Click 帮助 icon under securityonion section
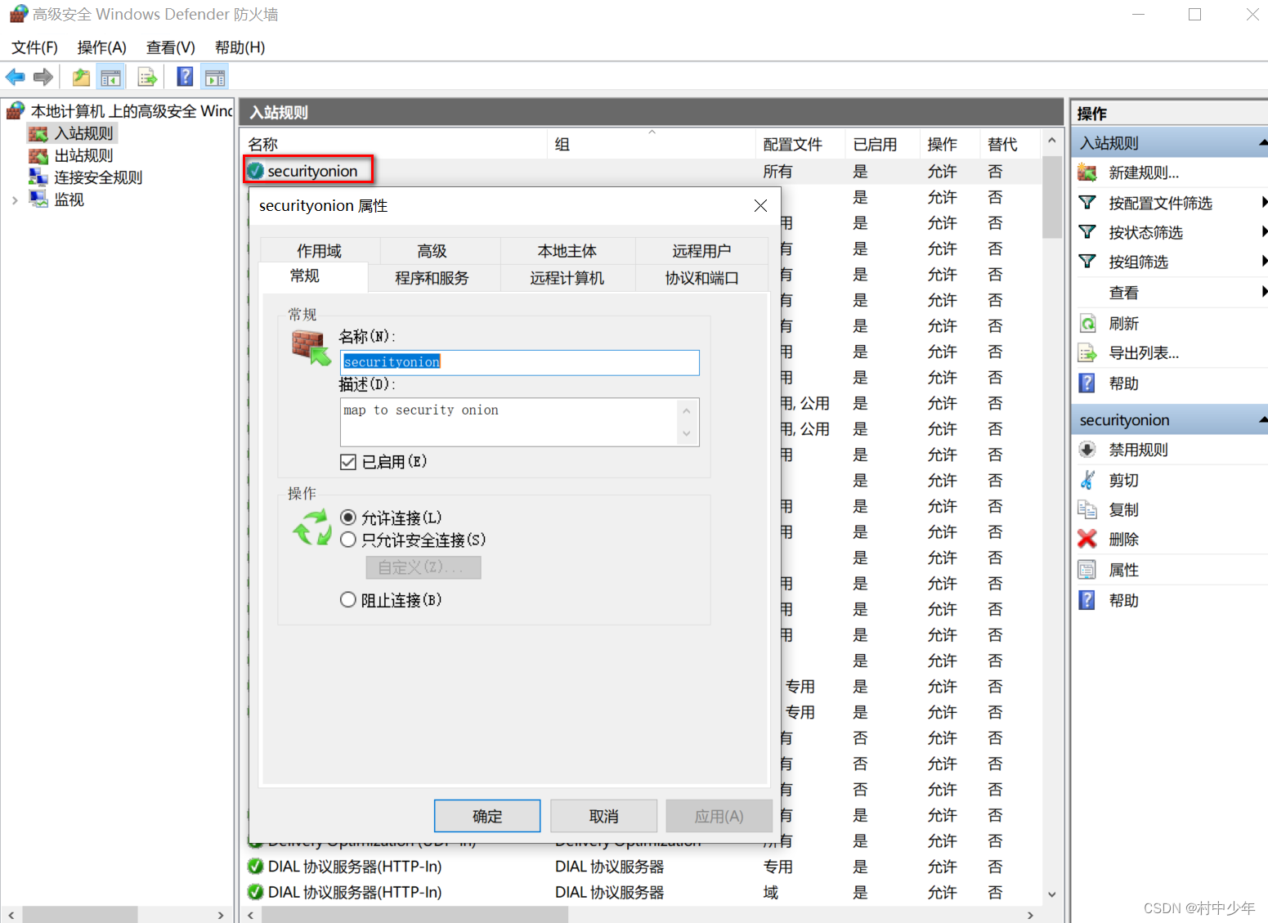This screenshot has height=923, width=1268. (1087, 600)
